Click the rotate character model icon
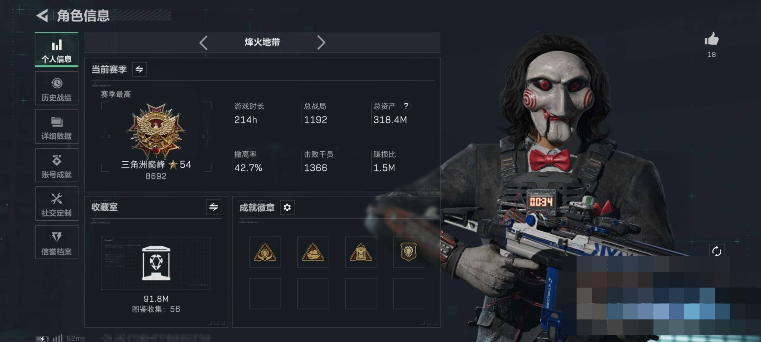This screenshot has width=761, height=342. [x=717, y=251]
